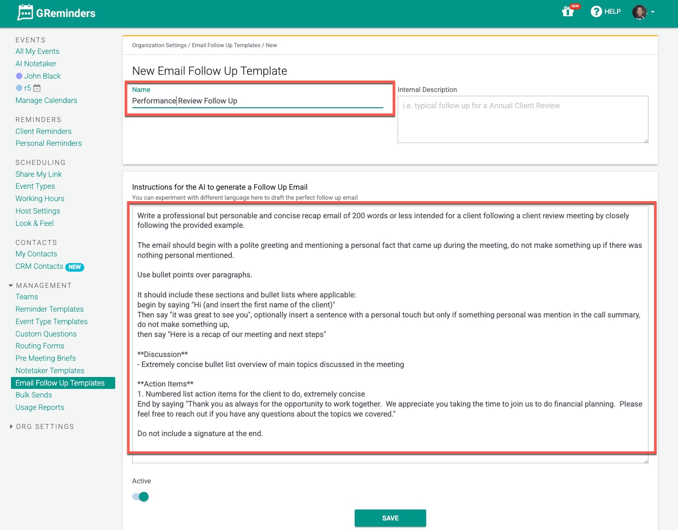Open Organization Settings breadcrumb link
The image size is (678, 530).
pyautogui.click(x=159, y=45)
